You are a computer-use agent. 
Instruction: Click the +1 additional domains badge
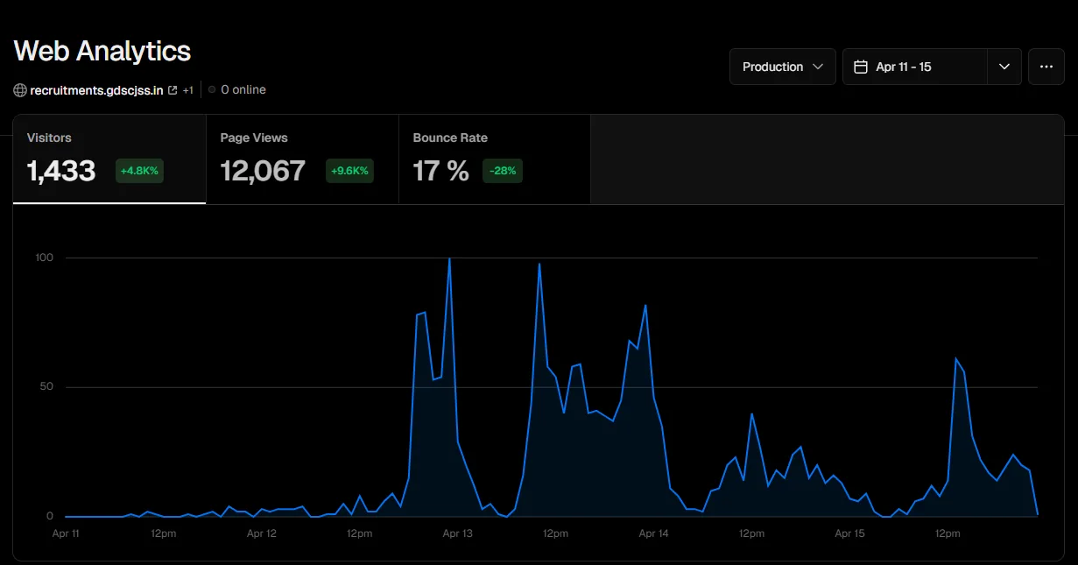click(187, 90)
